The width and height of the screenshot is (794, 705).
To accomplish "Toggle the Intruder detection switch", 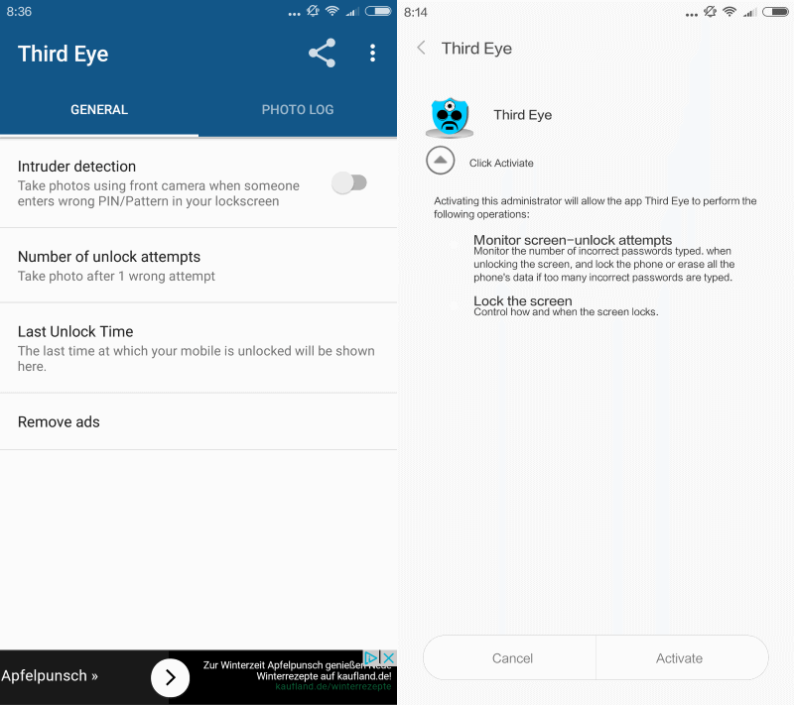I will pos(349,182).
